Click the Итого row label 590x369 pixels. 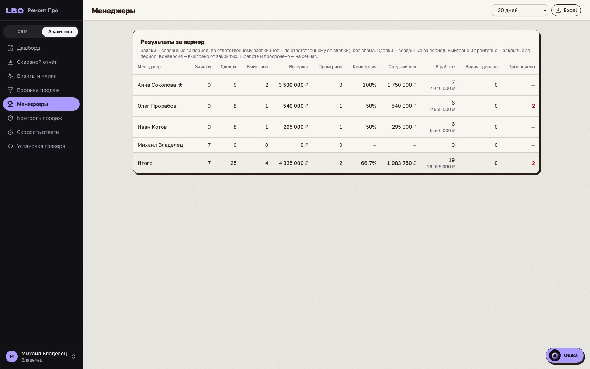coord(145,163)
